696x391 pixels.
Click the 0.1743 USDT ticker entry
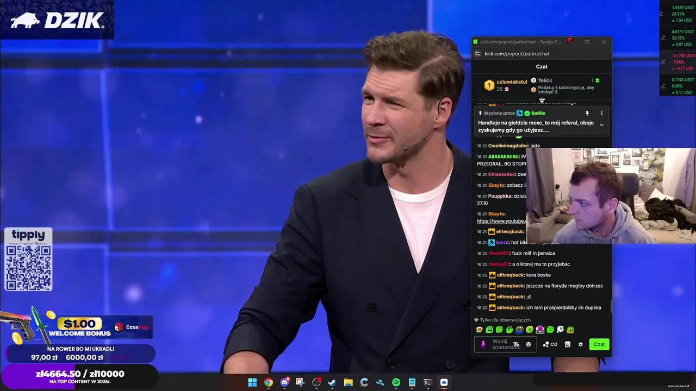pos(682,86)
